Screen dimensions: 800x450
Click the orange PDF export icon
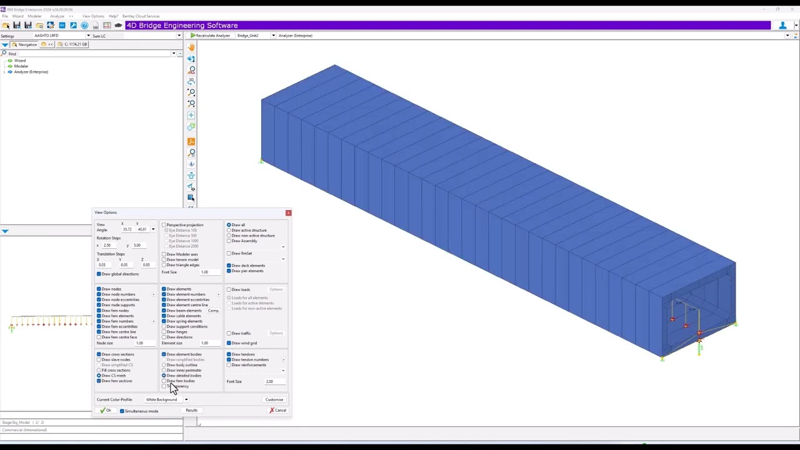[191, 142]
